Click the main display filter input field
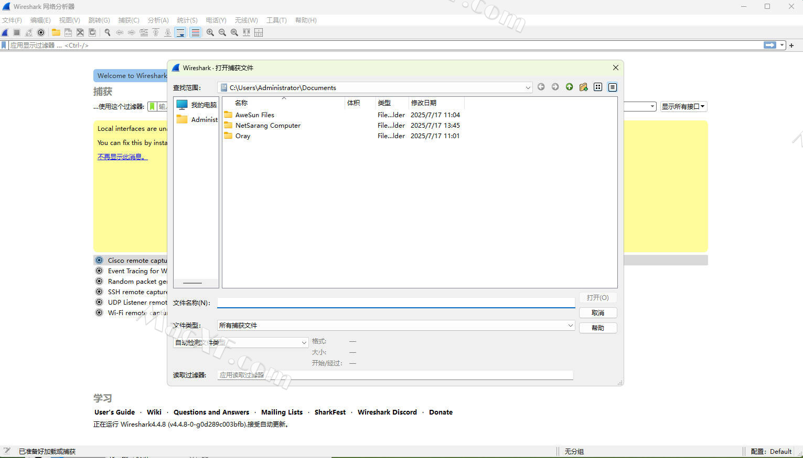 pos(386,46)
